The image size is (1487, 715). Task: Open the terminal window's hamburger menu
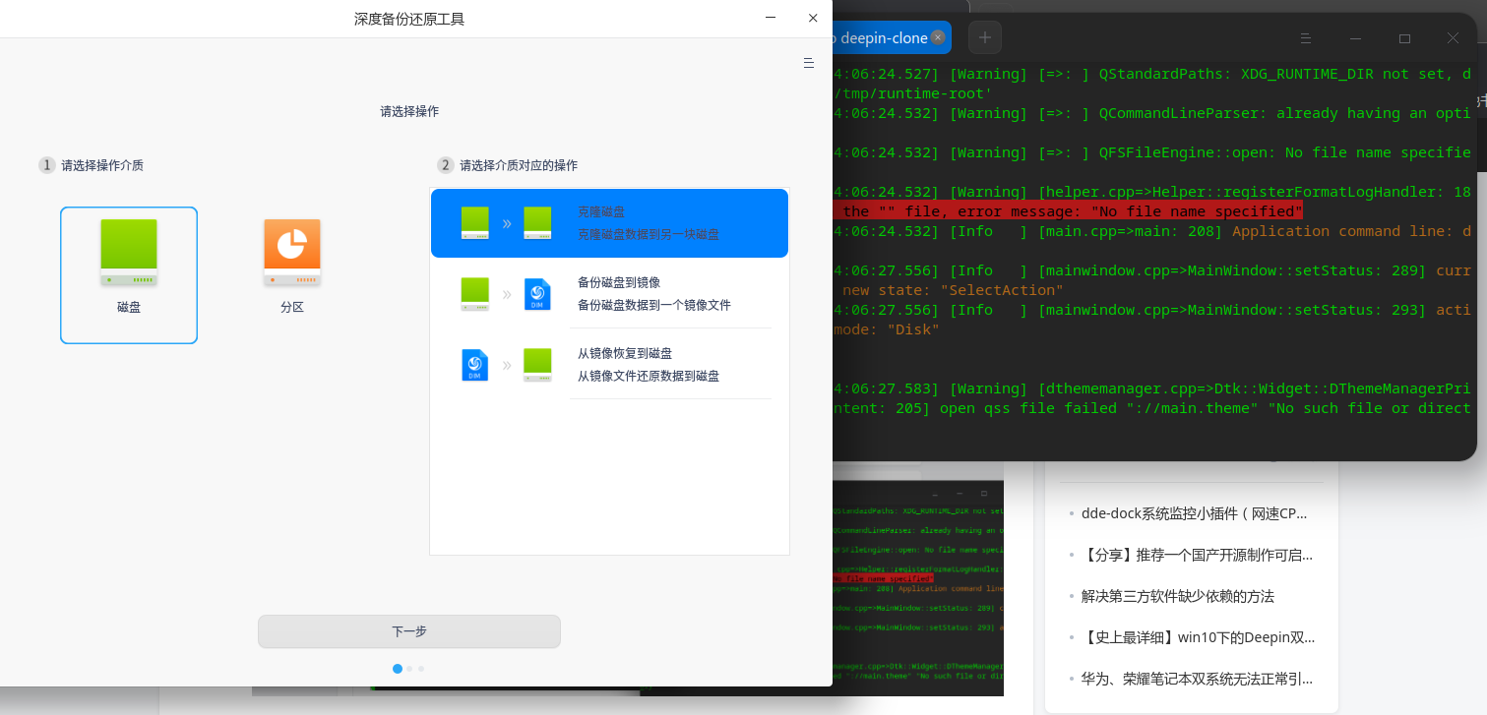(x=1307, y=38)
